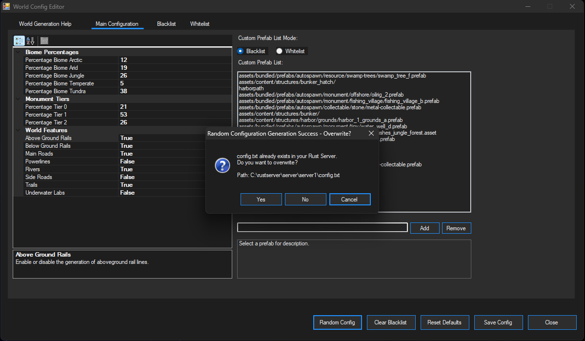Collapse the Monument Tiers section
This screenshot has width=585, height=341.
coord(17,99)
